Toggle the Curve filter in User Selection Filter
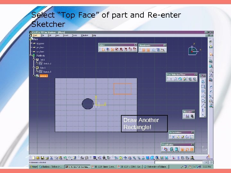 coord(175,79)
